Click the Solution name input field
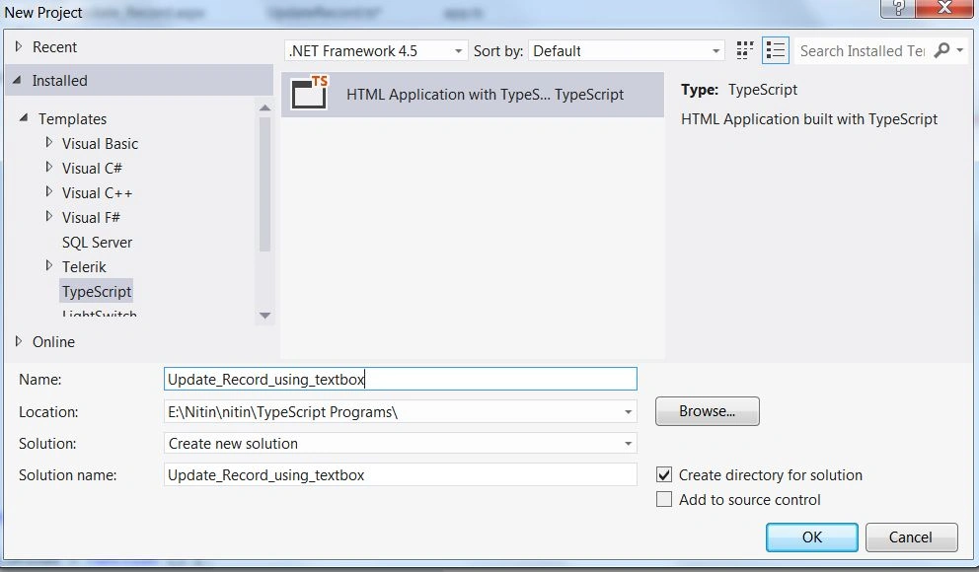 [x=401, y=475]
